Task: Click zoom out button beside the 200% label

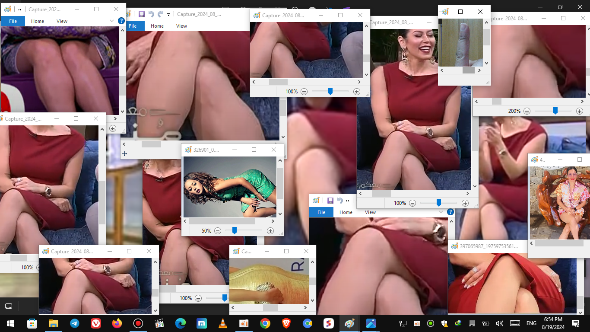Action: pyautogui.click(x=527, y=111)
